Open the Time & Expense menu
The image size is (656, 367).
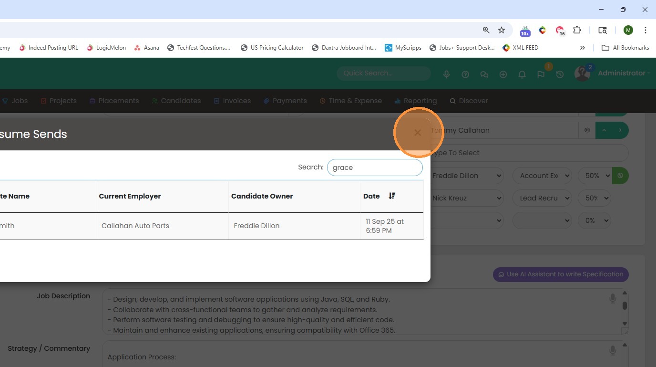pyautogui.click(x=351, y=101)
